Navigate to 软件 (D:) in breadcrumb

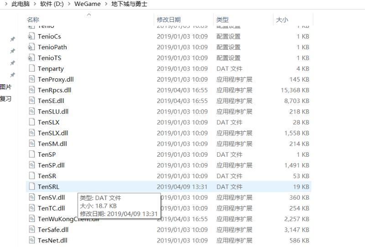[x=52, y=4]
